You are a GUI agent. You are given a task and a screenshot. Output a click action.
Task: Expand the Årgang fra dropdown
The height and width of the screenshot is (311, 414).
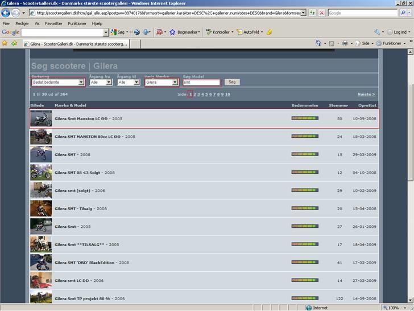(x=101, y=82)
